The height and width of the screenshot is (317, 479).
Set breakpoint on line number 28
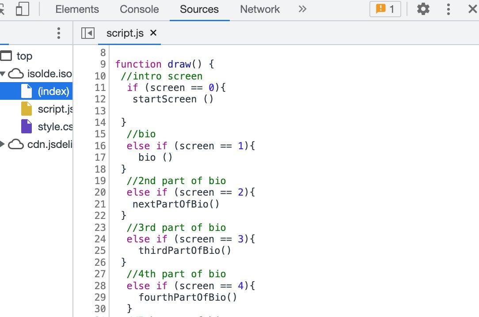coord(100,286)
